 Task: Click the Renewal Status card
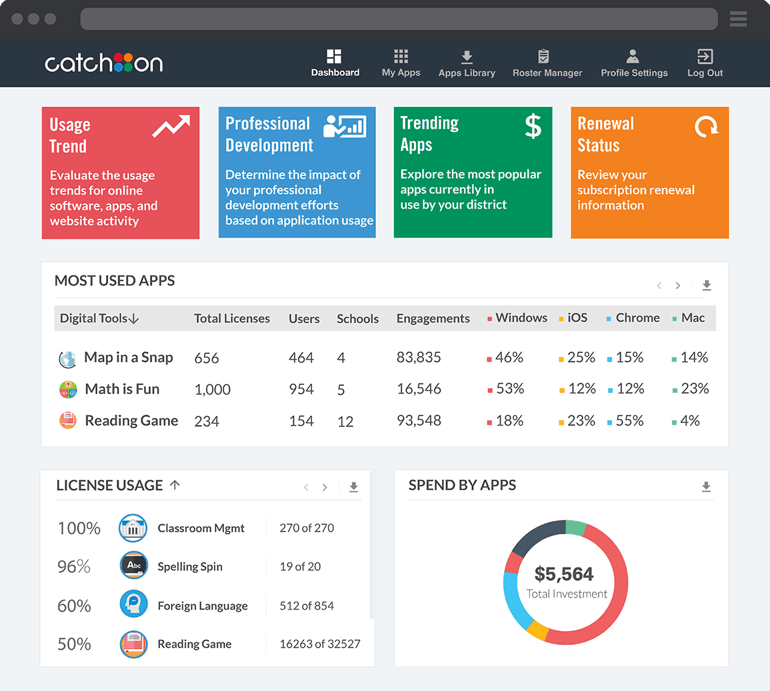[649, 172]
